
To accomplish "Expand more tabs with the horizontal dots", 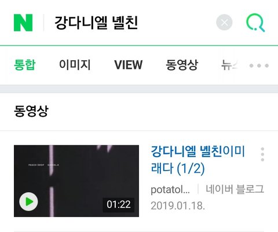I will (x=259, y=66).
